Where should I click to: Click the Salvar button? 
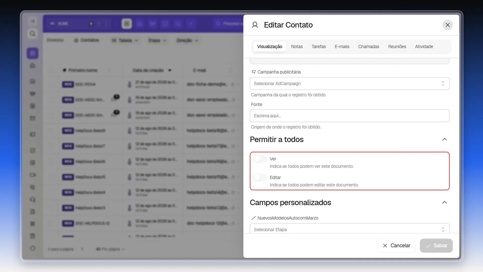click(436, 246)
